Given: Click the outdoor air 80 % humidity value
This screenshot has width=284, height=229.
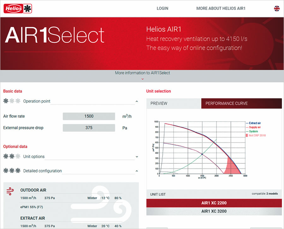Looking at the screenshot, I should coord(118,198).
